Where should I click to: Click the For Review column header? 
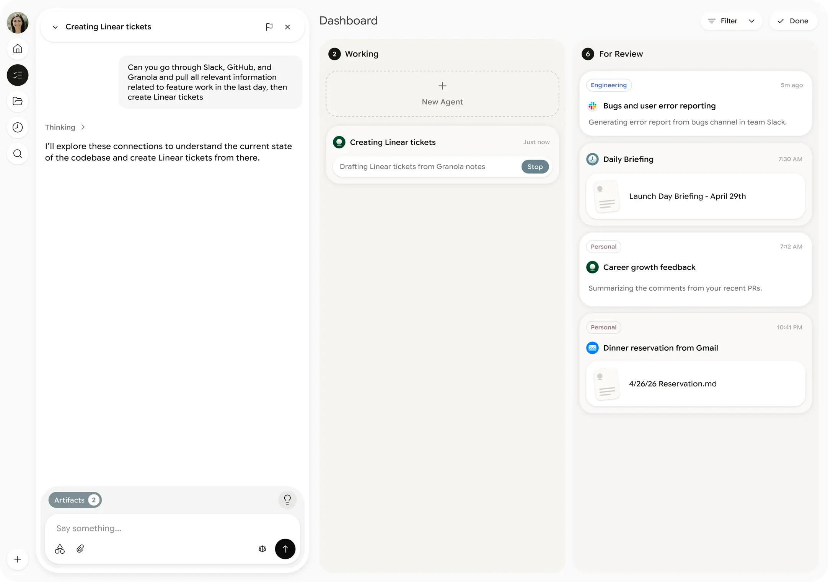pos(621,54)
